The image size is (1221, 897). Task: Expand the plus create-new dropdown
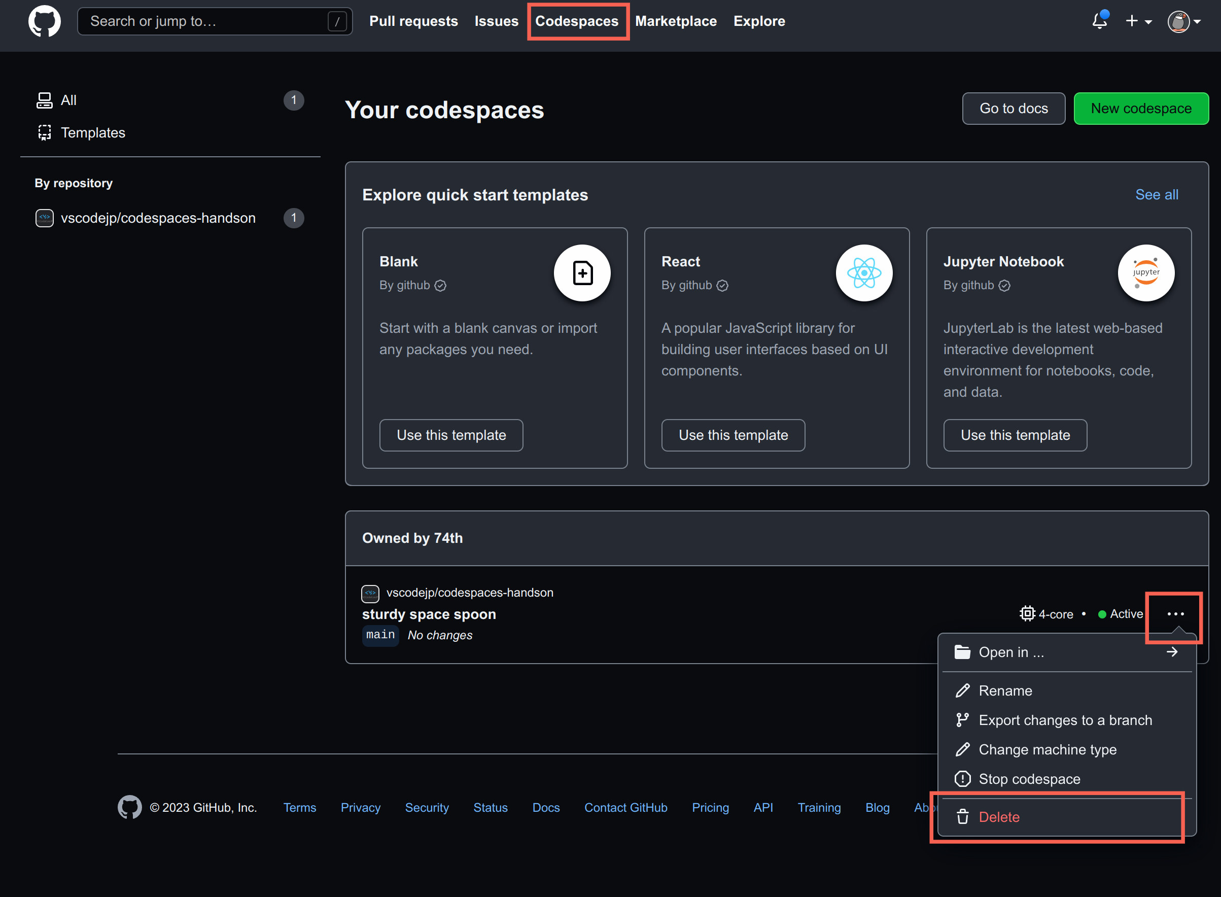click(1138, 21)
